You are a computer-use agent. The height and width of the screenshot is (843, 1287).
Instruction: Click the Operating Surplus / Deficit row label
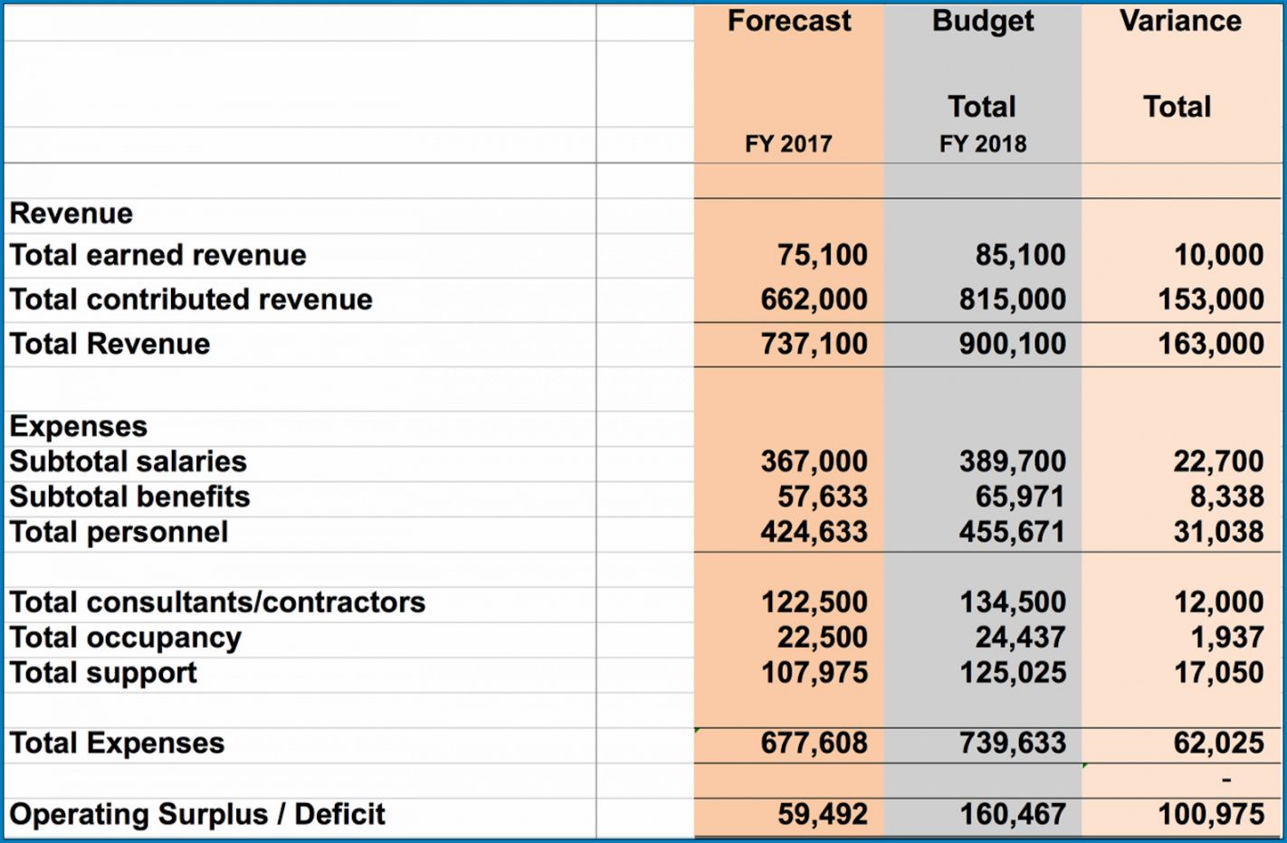[x=197, y=814]
